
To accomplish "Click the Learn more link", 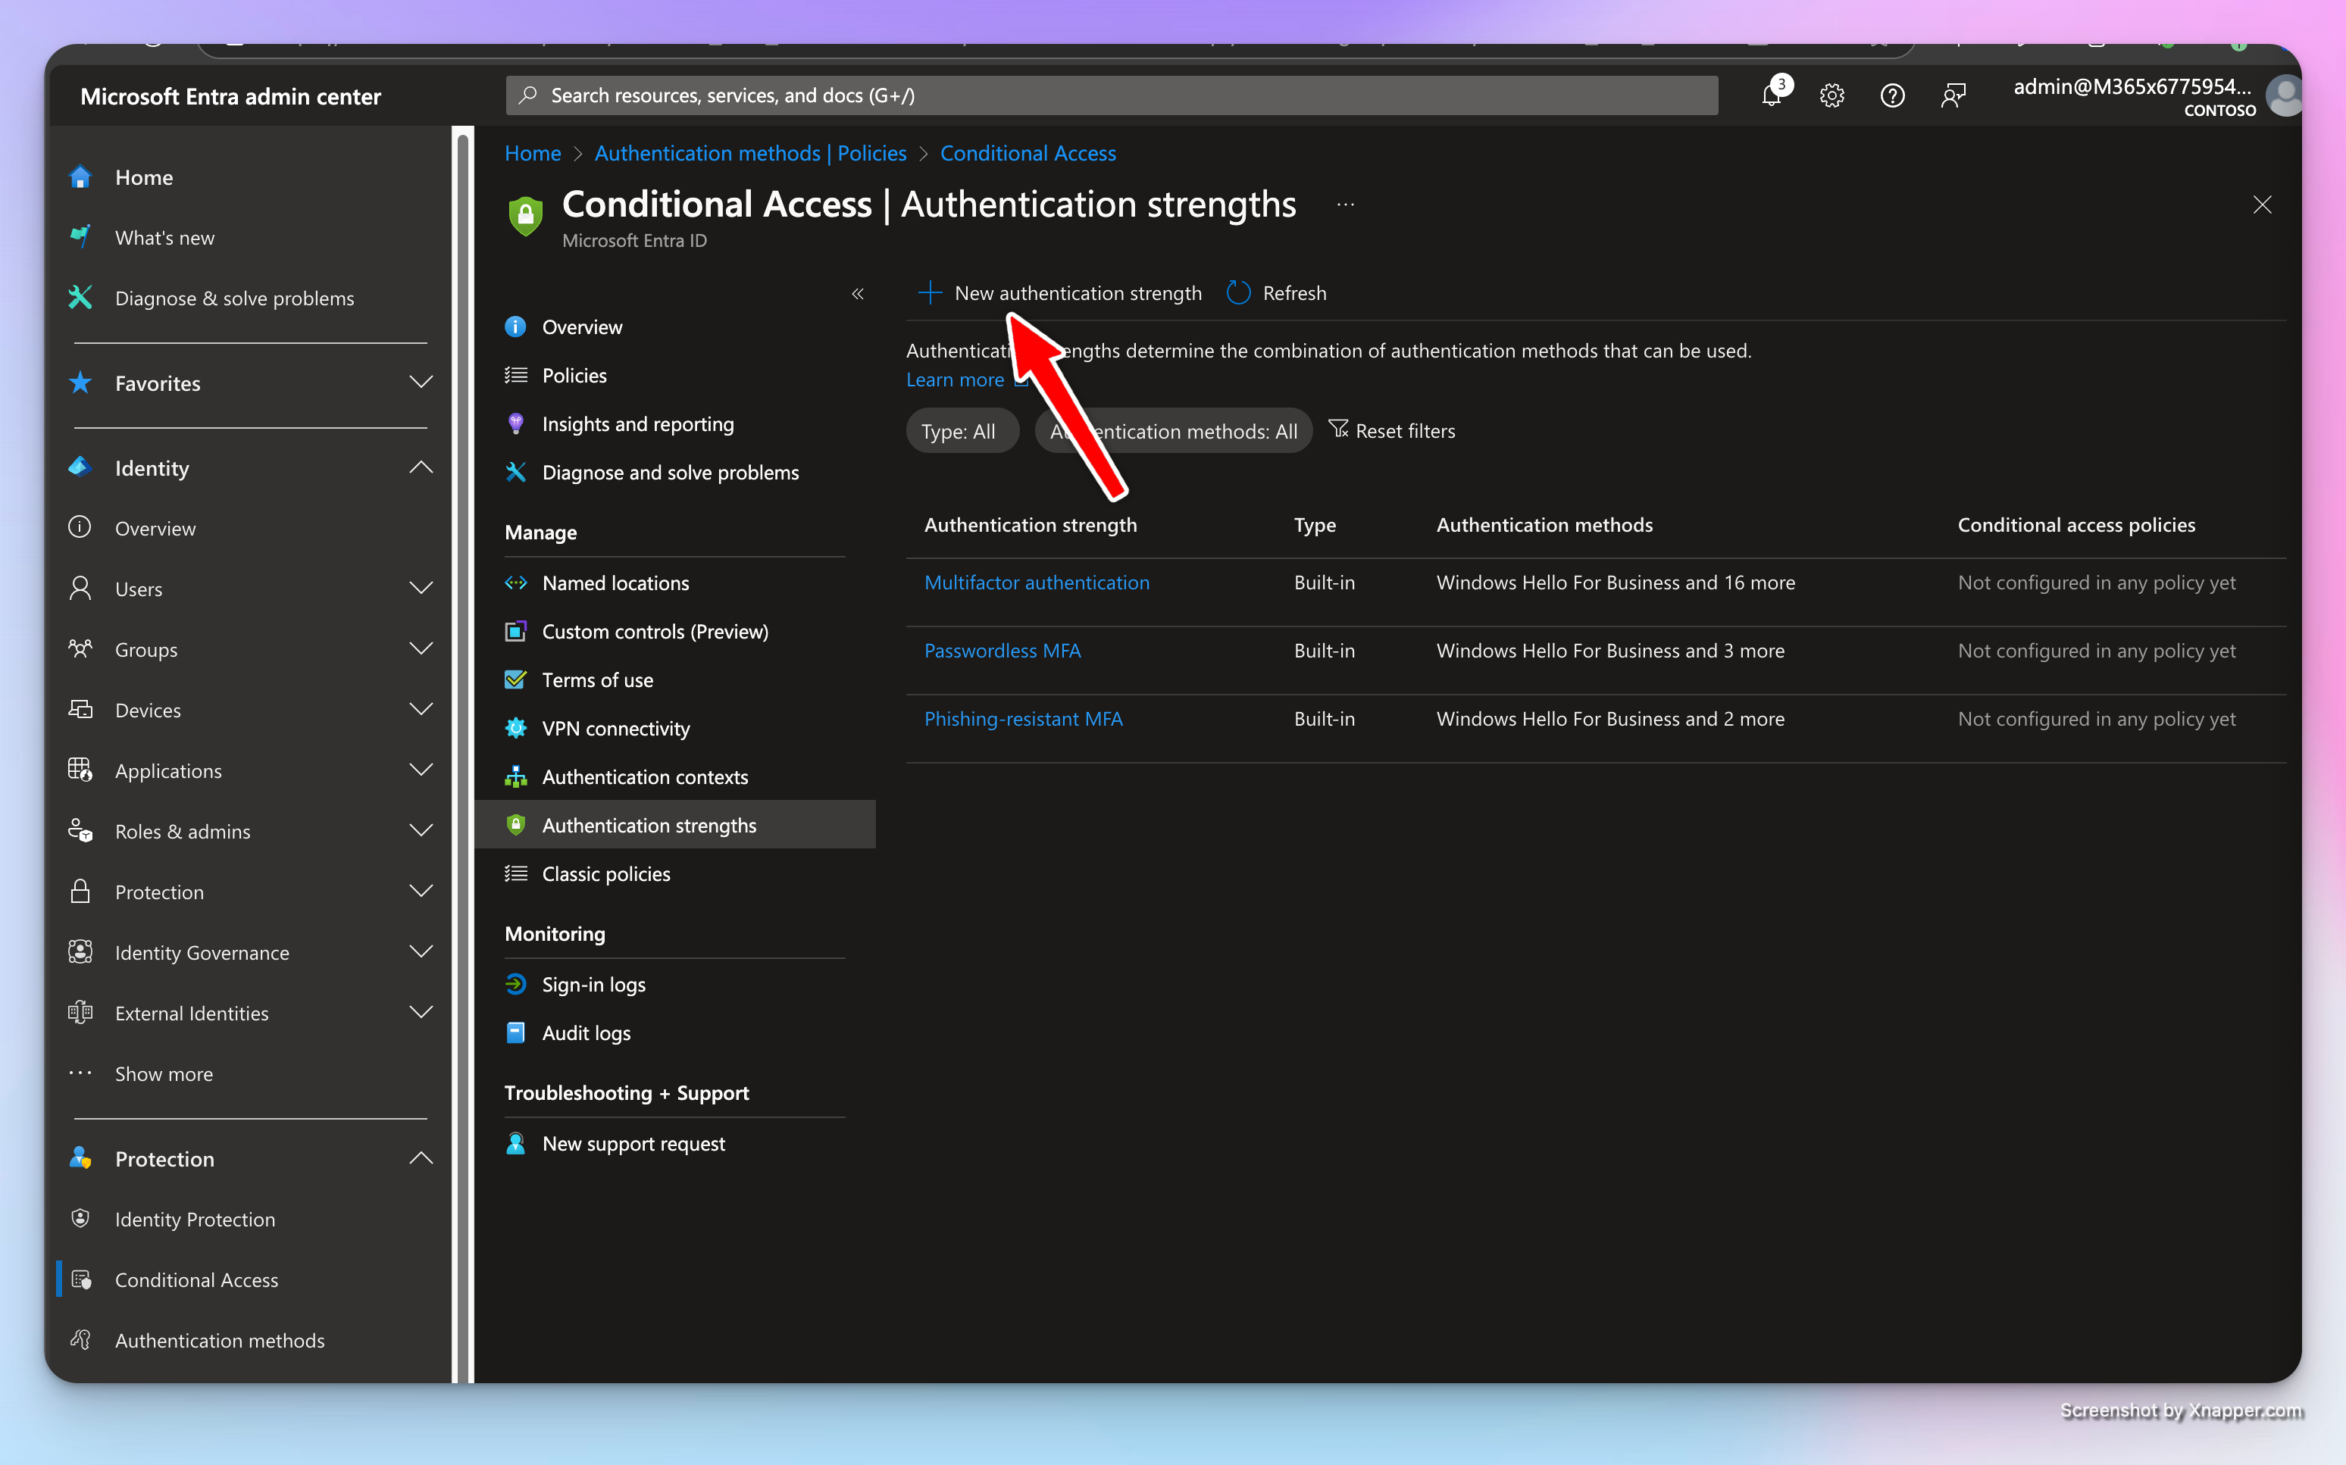I will (x=955, y=380).
